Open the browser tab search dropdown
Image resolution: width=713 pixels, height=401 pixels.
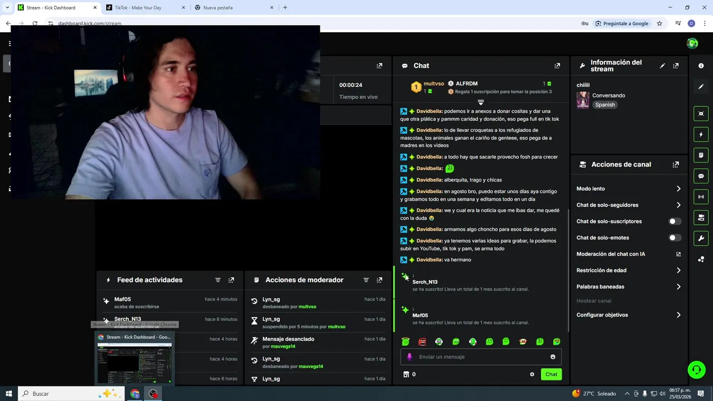click(x=7, y=7)
